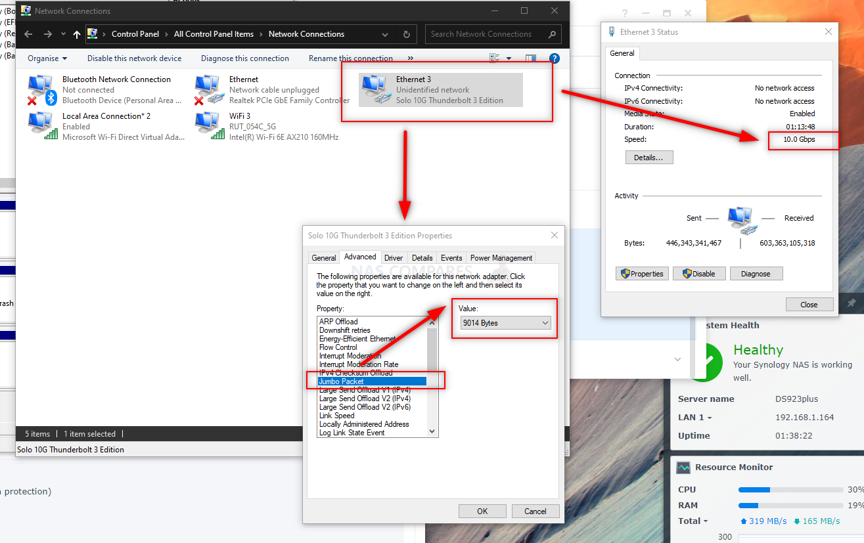The width and height of the screenshot is (864, 543).
Task: Select the Link Speed property
Action: click(x=336, y=416)
